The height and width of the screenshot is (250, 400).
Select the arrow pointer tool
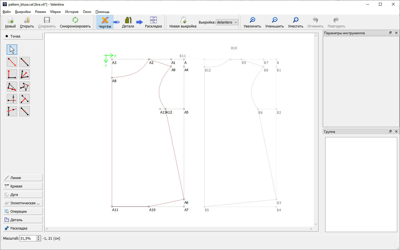(12, 50)
